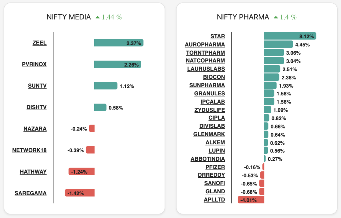Click the STAR ticker in Pharma
The image size is (341, 218).
click(x=217, y=36)
